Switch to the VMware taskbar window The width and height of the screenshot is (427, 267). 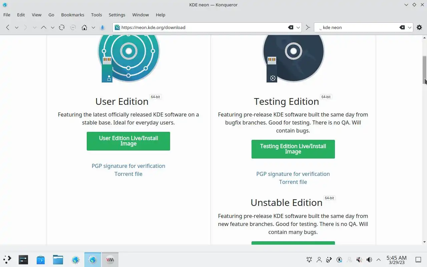[110, 259]
